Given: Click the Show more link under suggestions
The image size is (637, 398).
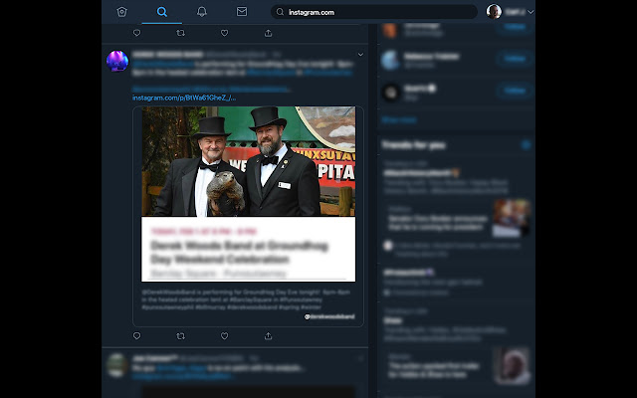Looking at the screenshot, I should [399, 119].
